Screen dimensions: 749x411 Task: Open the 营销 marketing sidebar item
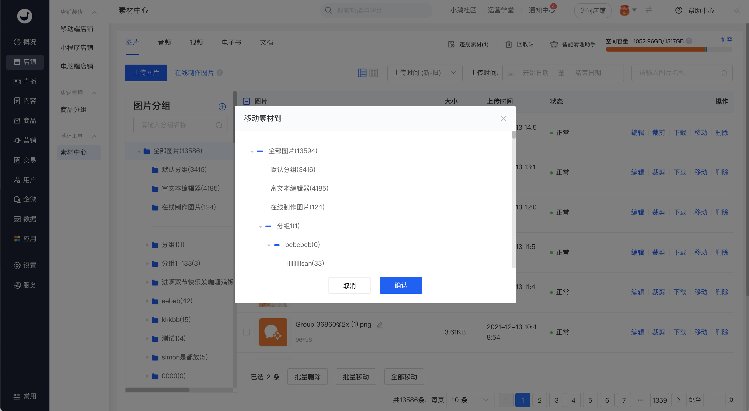coord(25,140)
